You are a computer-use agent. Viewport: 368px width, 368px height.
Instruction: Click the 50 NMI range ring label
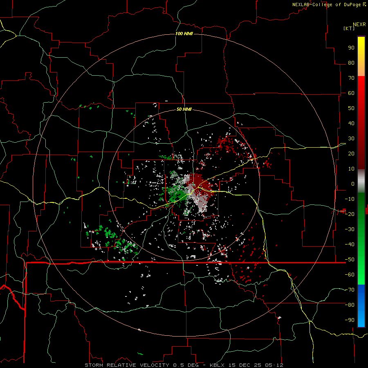pos(184,109)
